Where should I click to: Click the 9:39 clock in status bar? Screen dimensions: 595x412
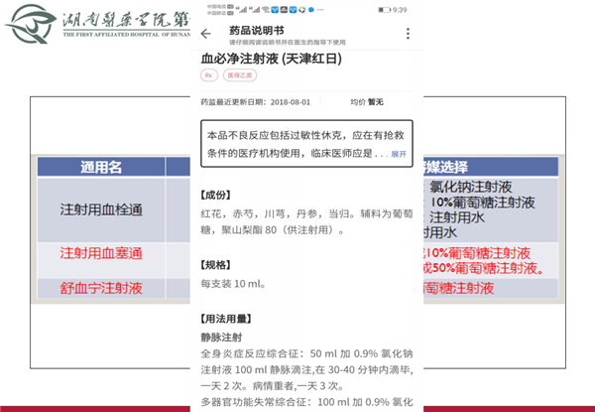[400, 10]
